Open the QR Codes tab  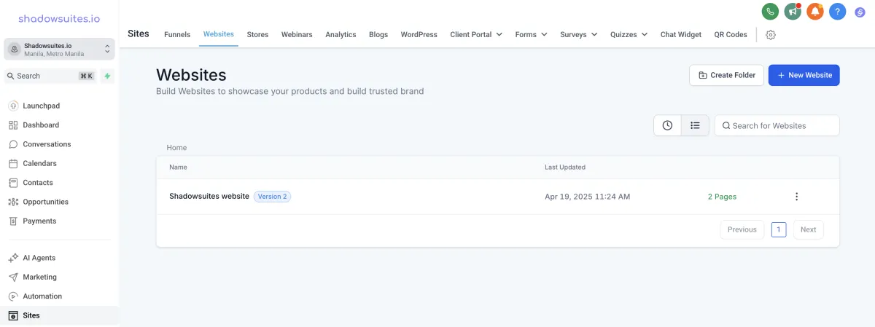click(731, 34)
